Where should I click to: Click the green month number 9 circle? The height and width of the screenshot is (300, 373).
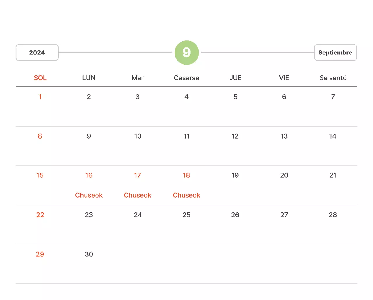[186, 53]
